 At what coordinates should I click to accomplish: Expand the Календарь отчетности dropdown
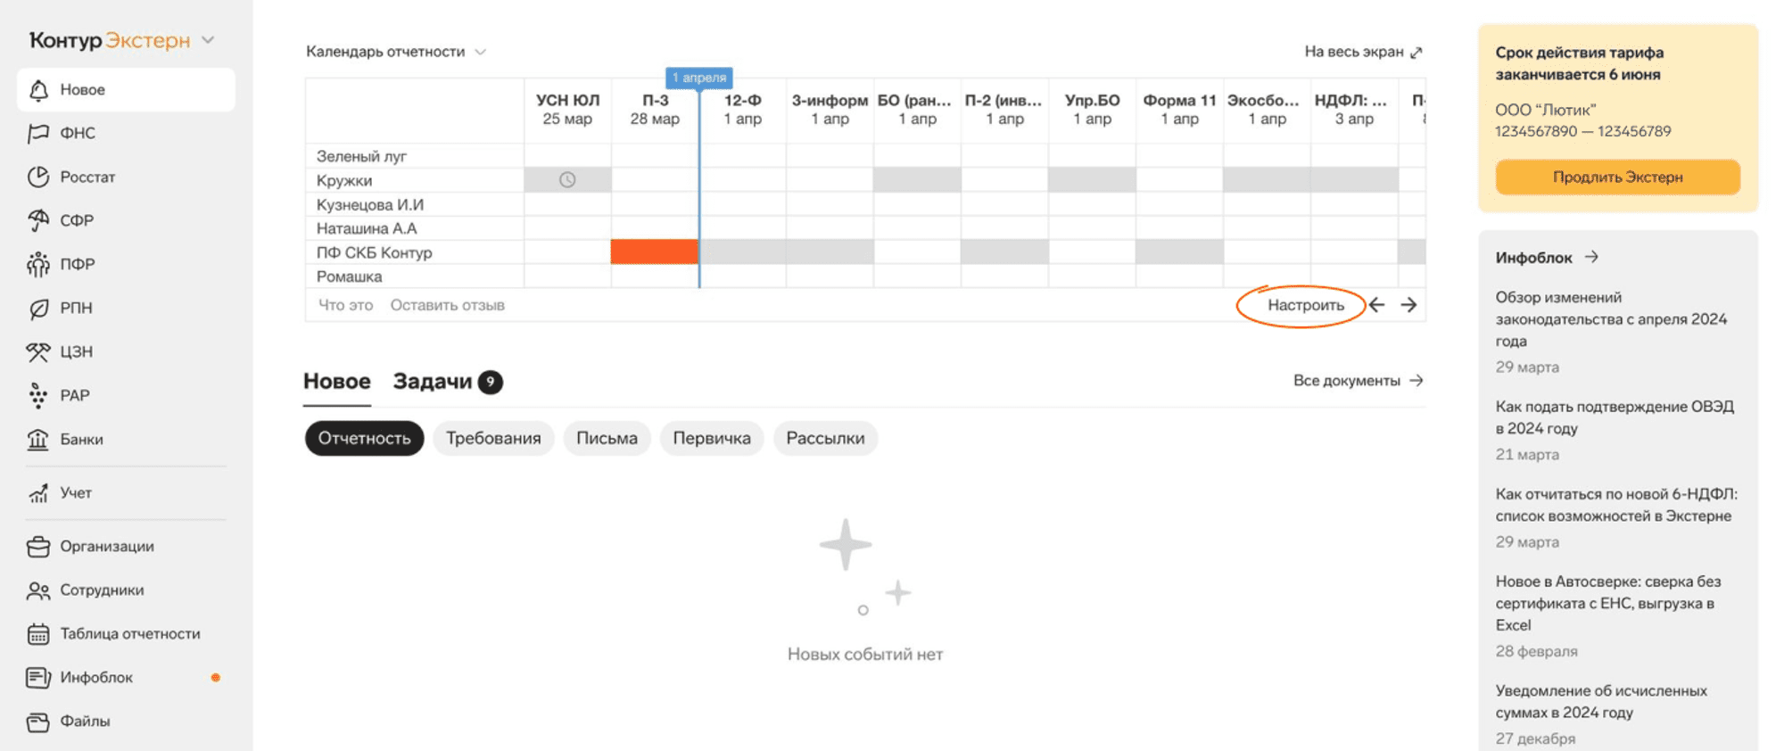coord(481,52)
